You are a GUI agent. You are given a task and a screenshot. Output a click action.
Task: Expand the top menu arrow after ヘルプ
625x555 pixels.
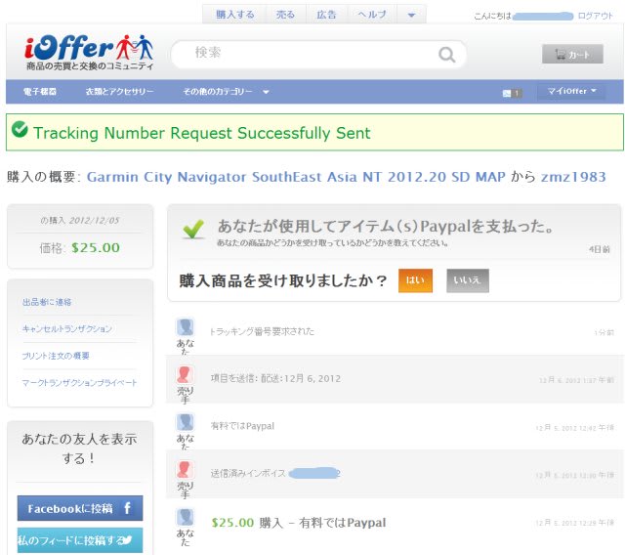pos(411,16)
